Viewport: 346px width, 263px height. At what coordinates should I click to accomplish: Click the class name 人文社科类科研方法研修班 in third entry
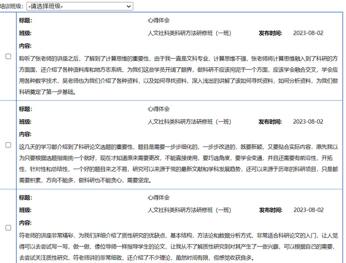click(x=189, y=210)
